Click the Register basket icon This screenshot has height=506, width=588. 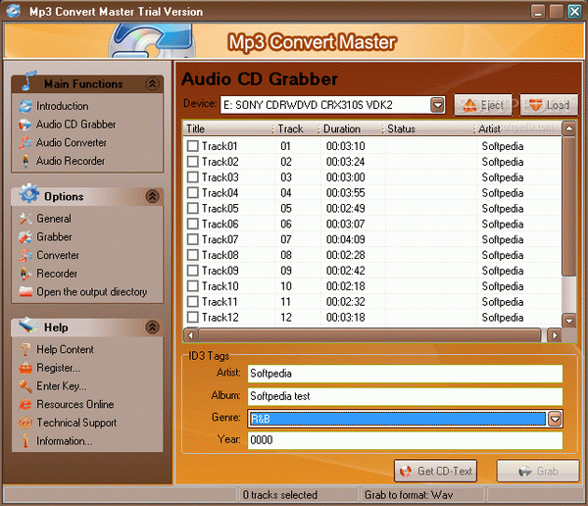(25, 368)
